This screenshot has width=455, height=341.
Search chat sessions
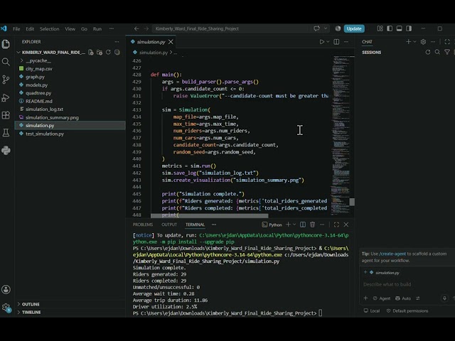[437, 52]
